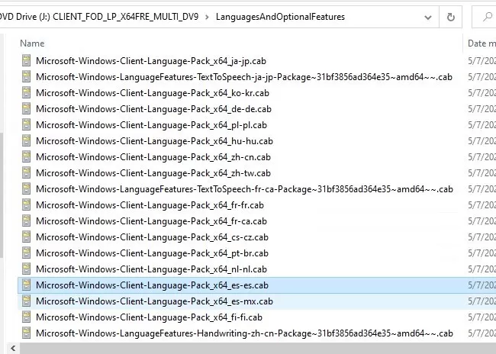Image resolution: width=496 pixels, height=354 pixels.
Task: Click the search magnifier icon
Action: pyautogui.click(x=488, y=17)
